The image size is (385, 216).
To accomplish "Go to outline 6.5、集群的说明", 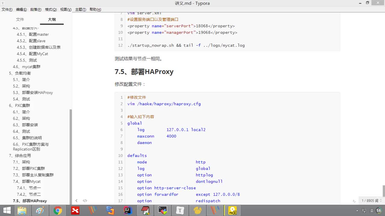I will click(x=27, y=138).
